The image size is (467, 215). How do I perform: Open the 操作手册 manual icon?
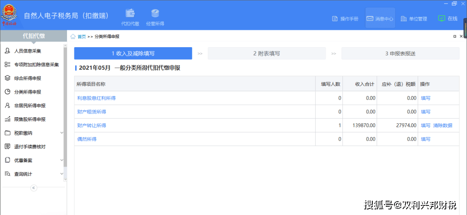pyautogui.click(x=335, y=19)
